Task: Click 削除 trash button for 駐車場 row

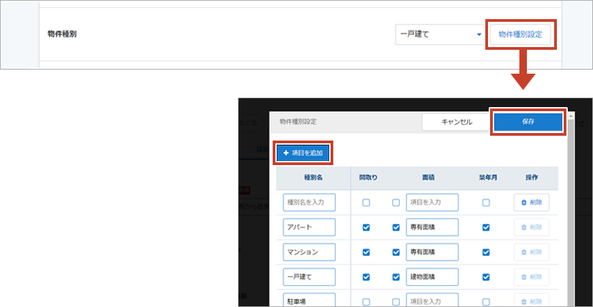Action: [x=531, y=301]
